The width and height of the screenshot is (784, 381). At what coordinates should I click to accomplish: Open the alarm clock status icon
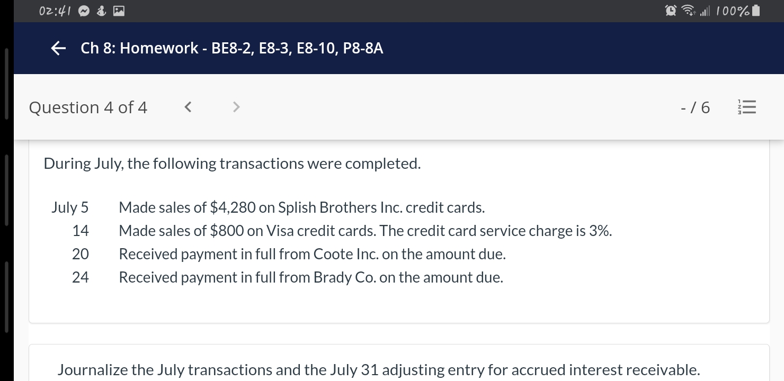point(669,10)
